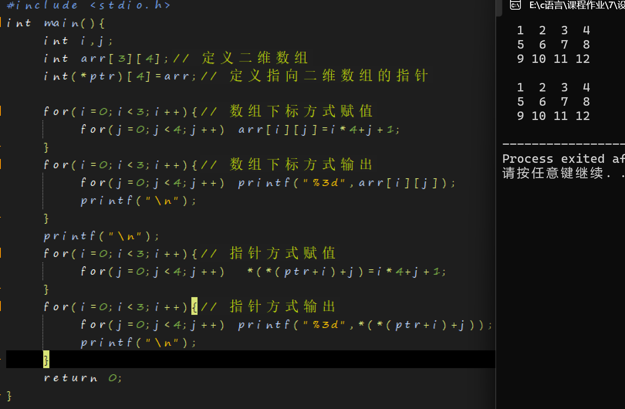Image resolution: width=625 pixels, height=409 pixels.
Task: Click the printf("%3d",arr[i][j]) statement
Action: 347,183
